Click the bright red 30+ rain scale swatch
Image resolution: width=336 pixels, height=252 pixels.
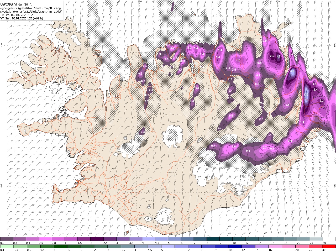[x=329, y=246]
